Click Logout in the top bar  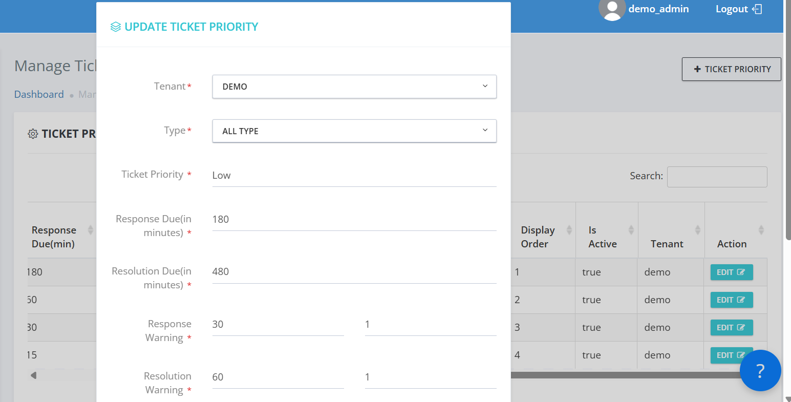click(x=732, y=9)
